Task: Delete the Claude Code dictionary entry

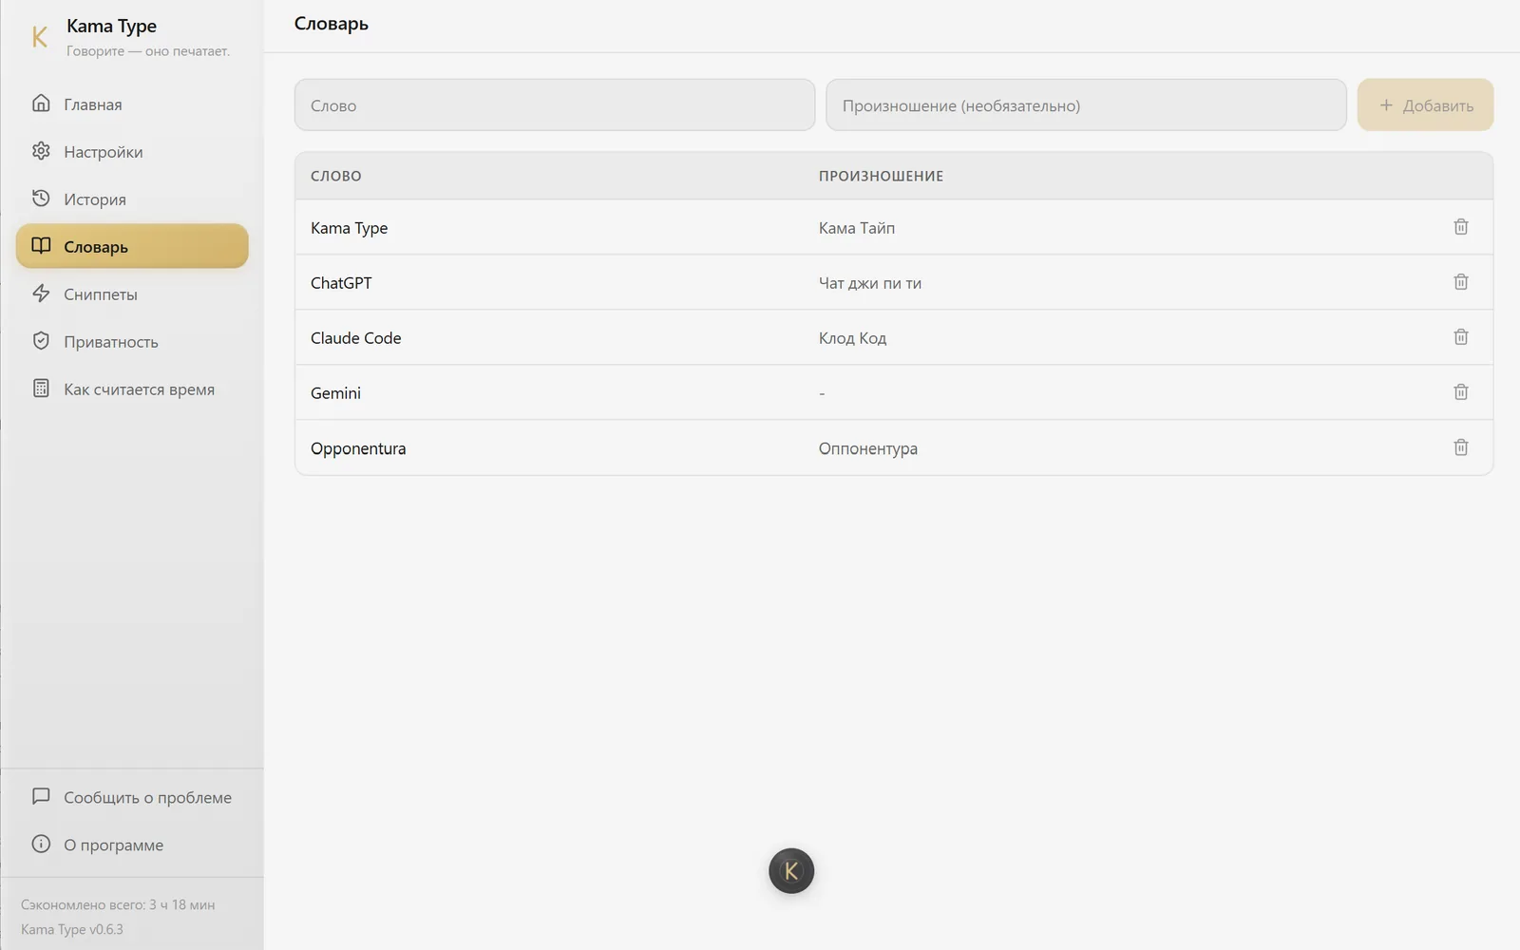Action: [x=1461, y=337]
